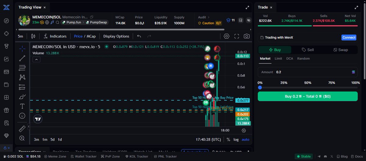
Task: Open the gift rewards icon in the sidebar
Action: coord(6,110)
